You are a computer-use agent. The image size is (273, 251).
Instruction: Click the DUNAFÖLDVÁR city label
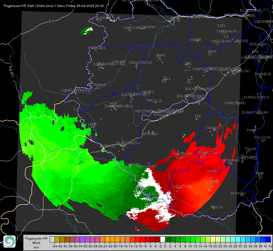[255, 112]
